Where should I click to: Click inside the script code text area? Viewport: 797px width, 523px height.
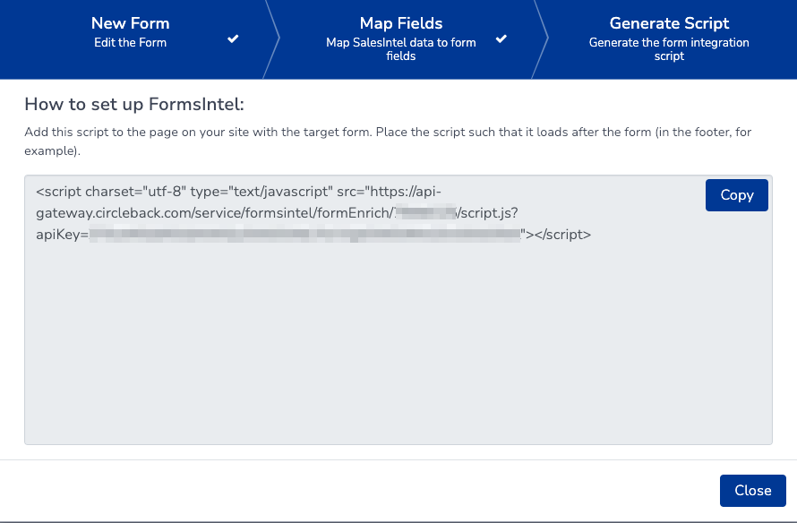pos(398,310)
